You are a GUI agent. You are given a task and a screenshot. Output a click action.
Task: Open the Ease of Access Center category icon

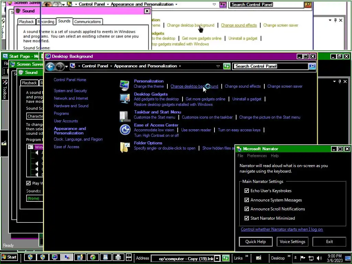click(x=125, y=130)
